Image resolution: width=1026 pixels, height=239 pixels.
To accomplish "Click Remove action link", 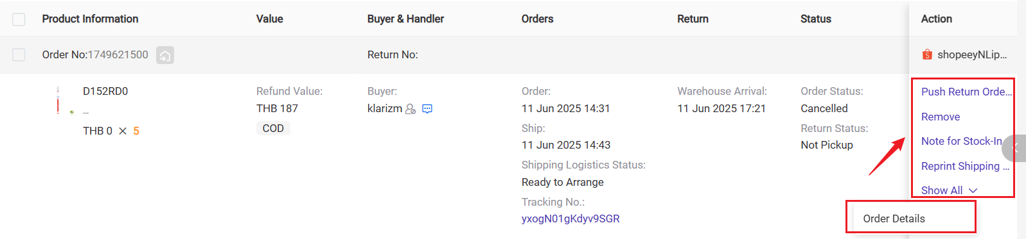I will point(941,117).
